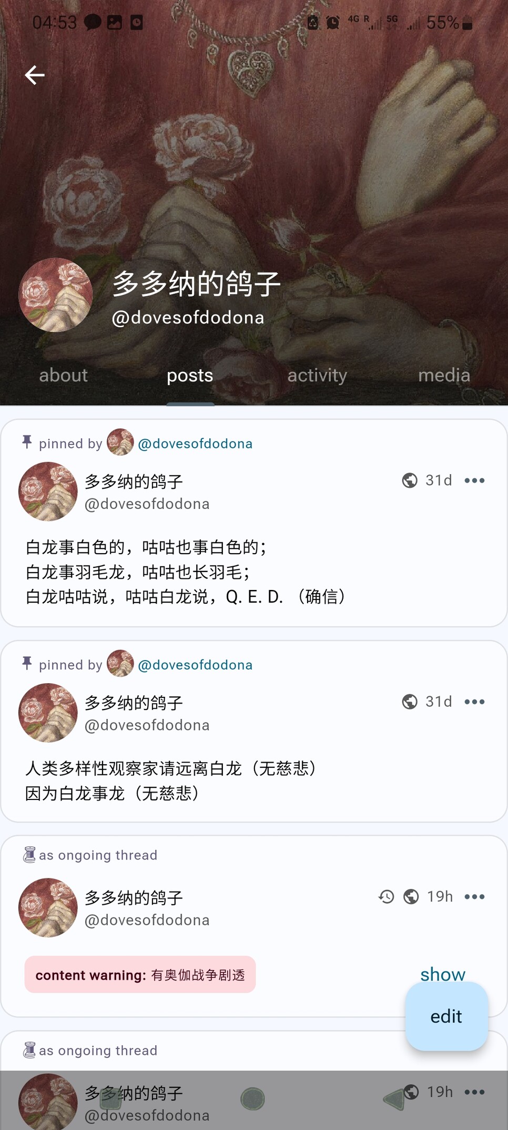Viewport: 508px width, 1130px height.
Task: Tap globe visibility icon on second pinned post
Action: [x=410, y=702]
